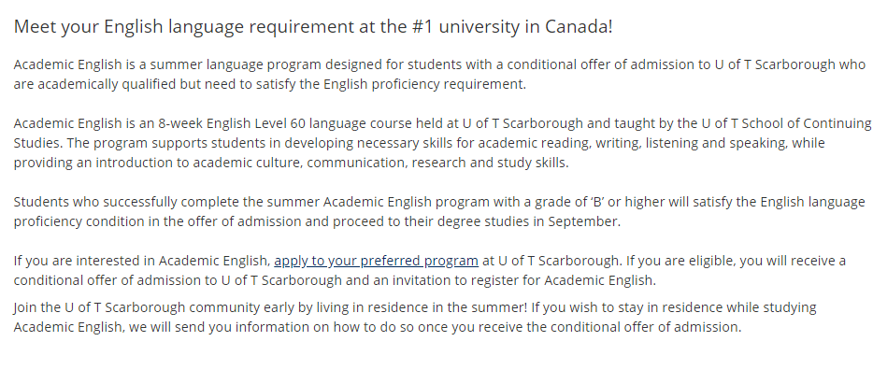
Task: Open the 'apply to your preferred program' link
Action: (x=377, y=261)
